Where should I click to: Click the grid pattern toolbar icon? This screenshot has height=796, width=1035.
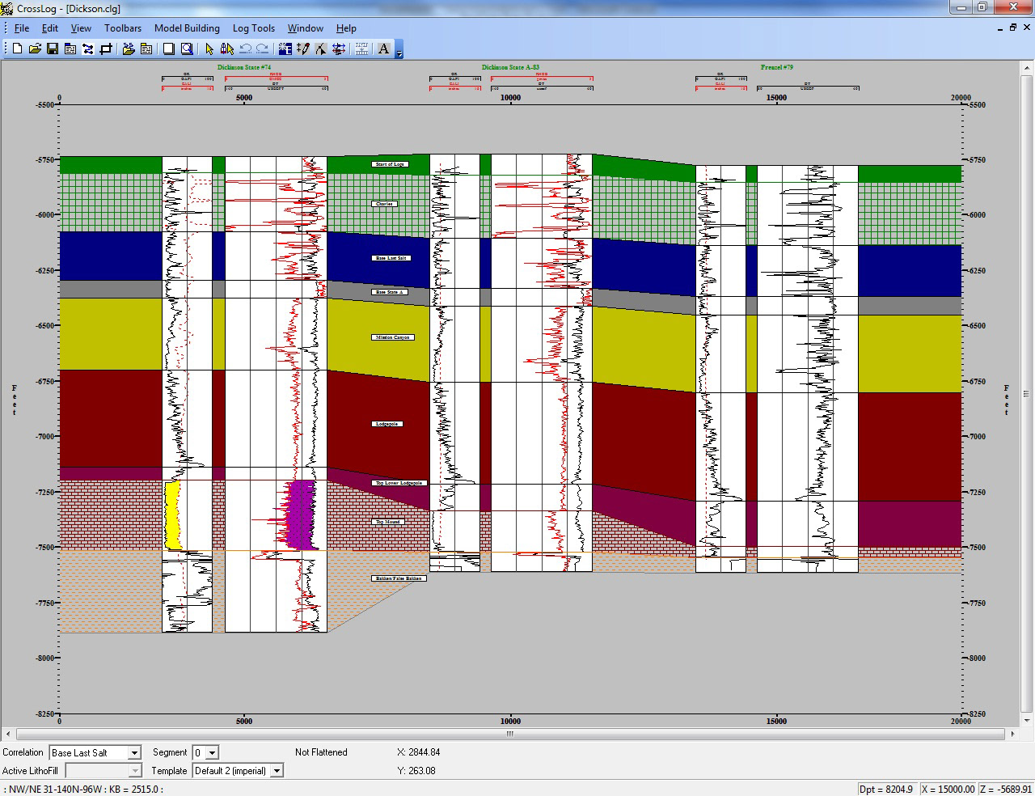361,49
